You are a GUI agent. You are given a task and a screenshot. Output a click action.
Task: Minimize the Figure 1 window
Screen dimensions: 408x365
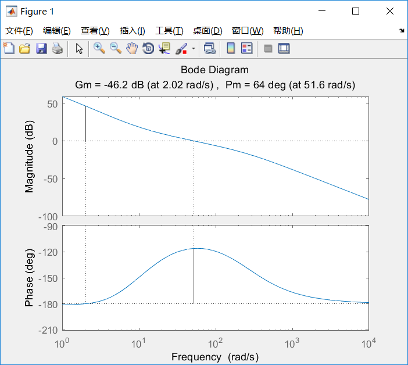coord(322,11)
